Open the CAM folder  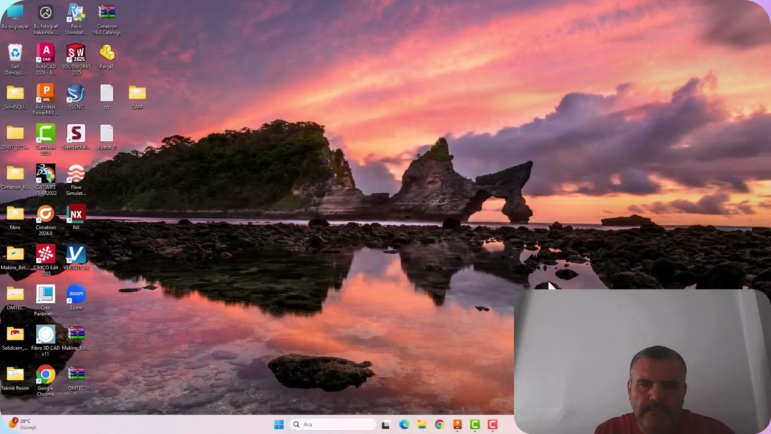(x=137, y=96)
